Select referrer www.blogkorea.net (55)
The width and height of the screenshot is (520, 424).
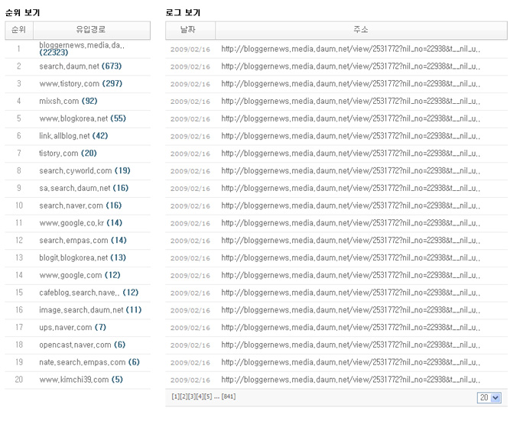coord(83,118)
